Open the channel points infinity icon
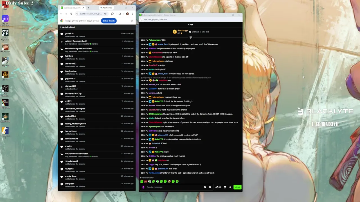 218,187
